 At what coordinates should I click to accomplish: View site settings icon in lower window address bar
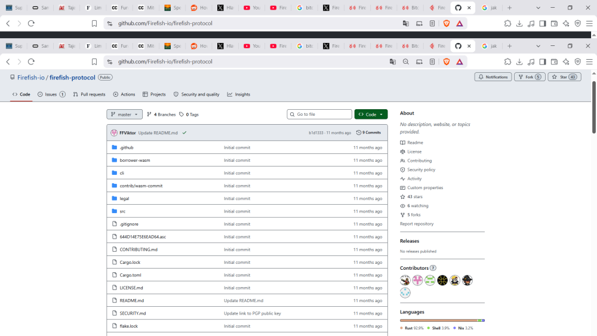tap(110, 61)
